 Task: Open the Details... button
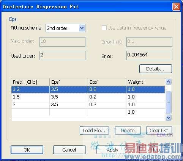(x=156, y=69)
